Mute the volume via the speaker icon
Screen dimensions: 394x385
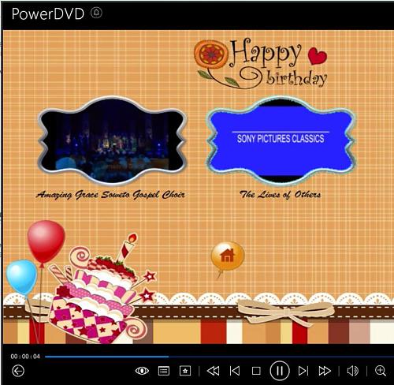pos(352,371)
